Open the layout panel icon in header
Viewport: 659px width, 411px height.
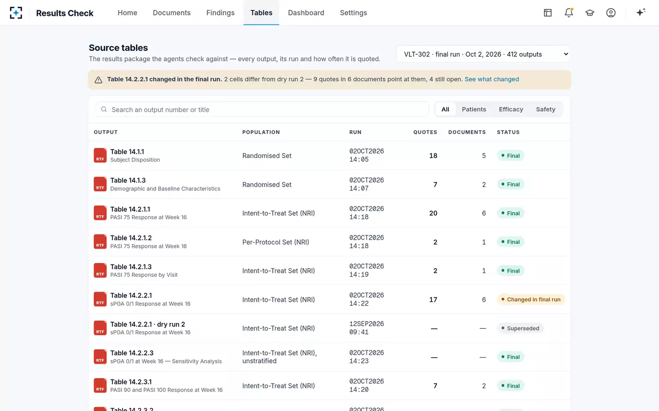pyautogui.click(x=548, y=13)
